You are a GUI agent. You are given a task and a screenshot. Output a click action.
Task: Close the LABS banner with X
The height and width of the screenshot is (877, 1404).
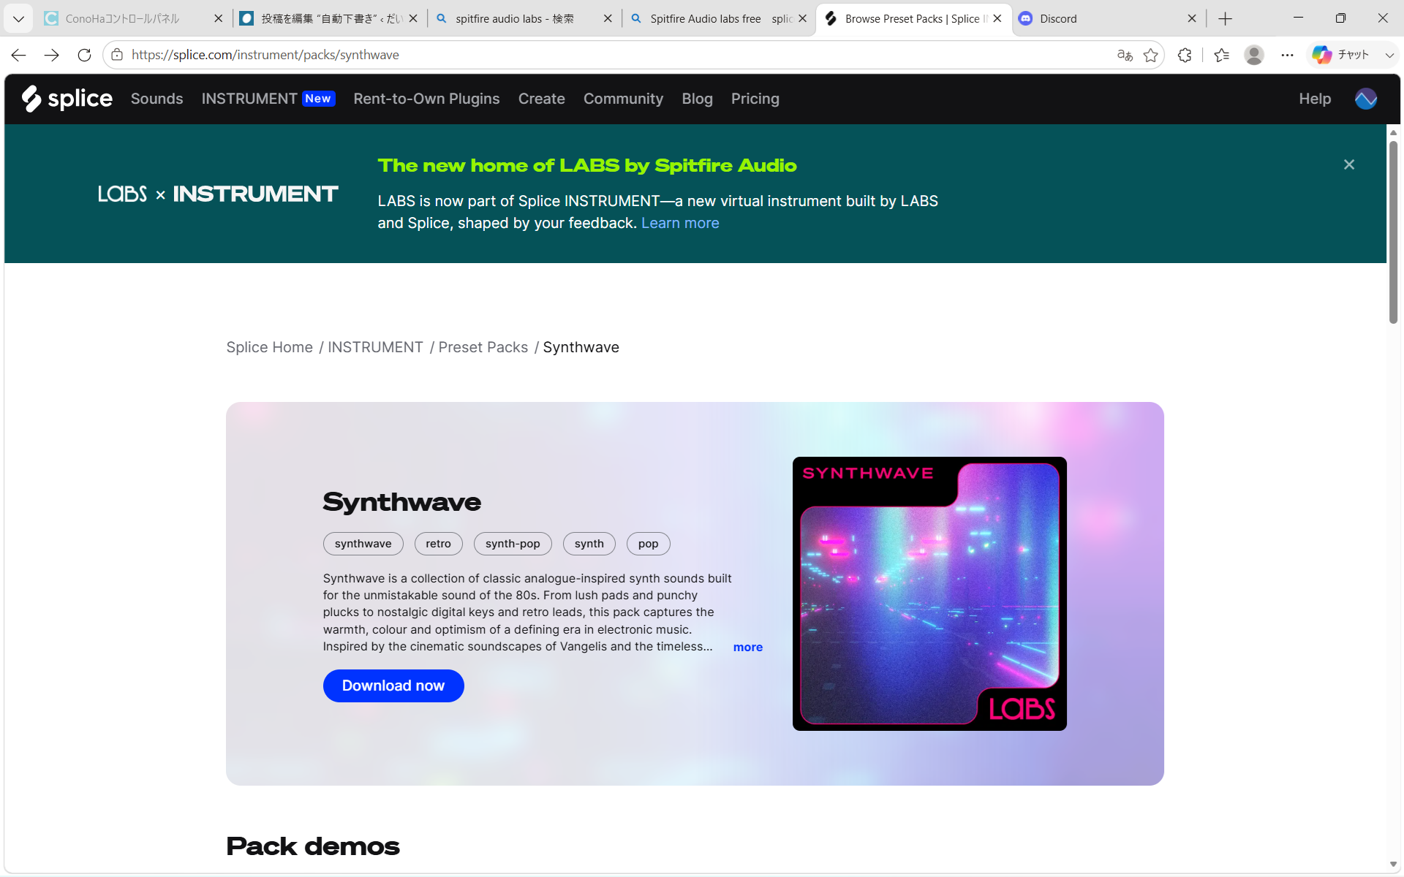tap(1349, 164)
